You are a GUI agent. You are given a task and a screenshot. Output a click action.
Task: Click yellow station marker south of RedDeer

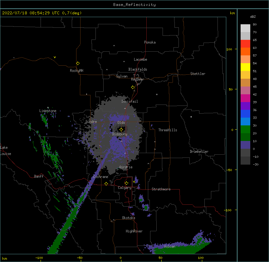[133, 87]
